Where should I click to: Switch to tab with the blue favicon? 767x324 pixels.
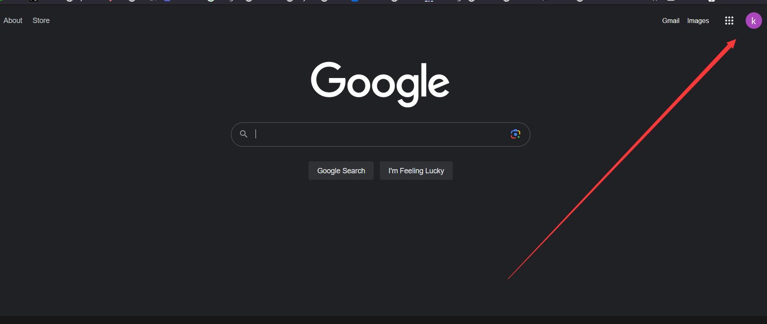(x=355, y=1)
